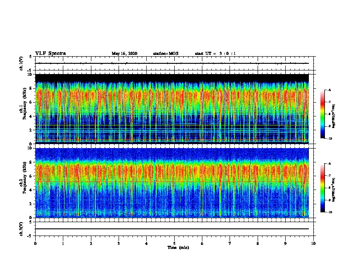
Task: Click the 'start UT = 3 : 0 : 1' text
Action: 215,54
